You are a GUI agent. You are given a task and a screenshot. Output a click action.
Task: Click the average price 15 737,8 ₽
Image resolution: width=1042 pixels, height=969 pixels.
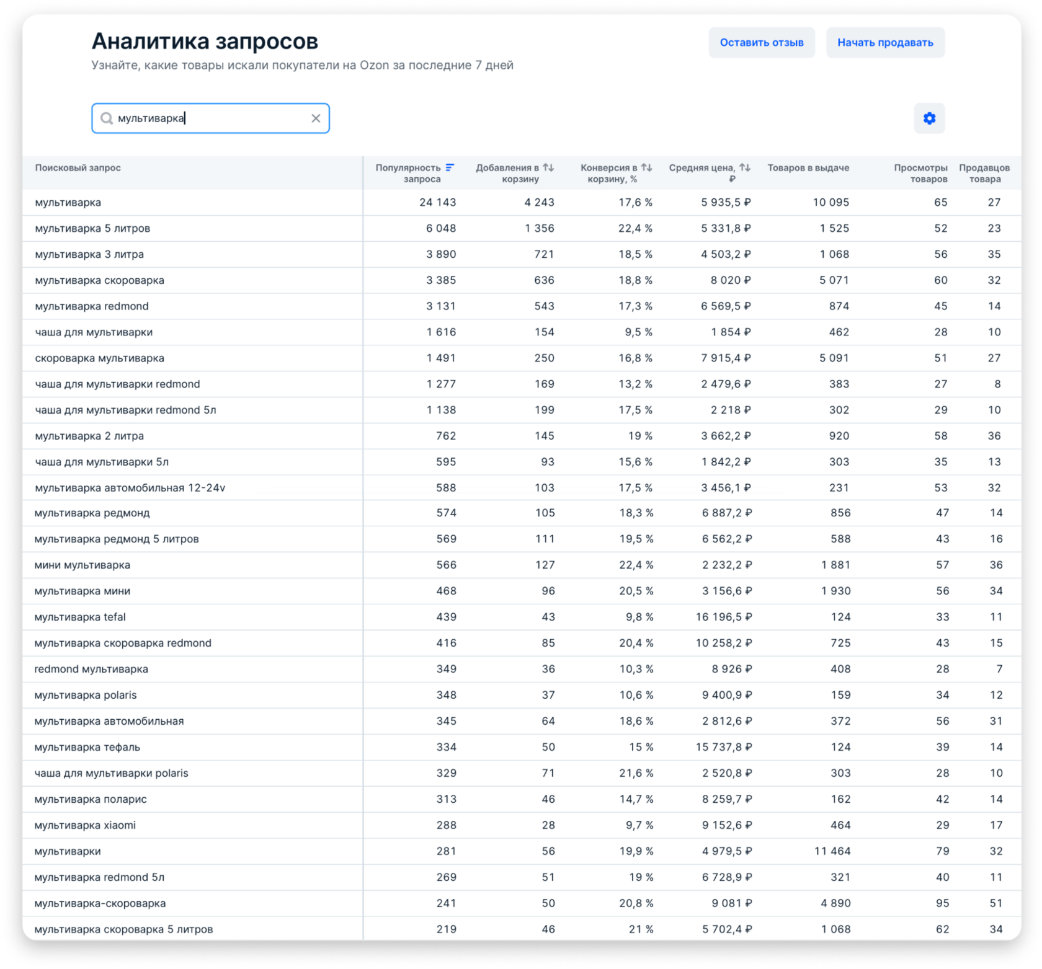pos(723,747)
